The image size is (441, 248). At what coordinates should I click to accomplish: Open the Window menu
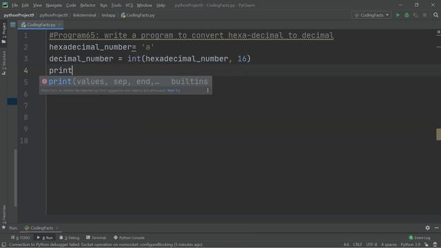point(144,6)
